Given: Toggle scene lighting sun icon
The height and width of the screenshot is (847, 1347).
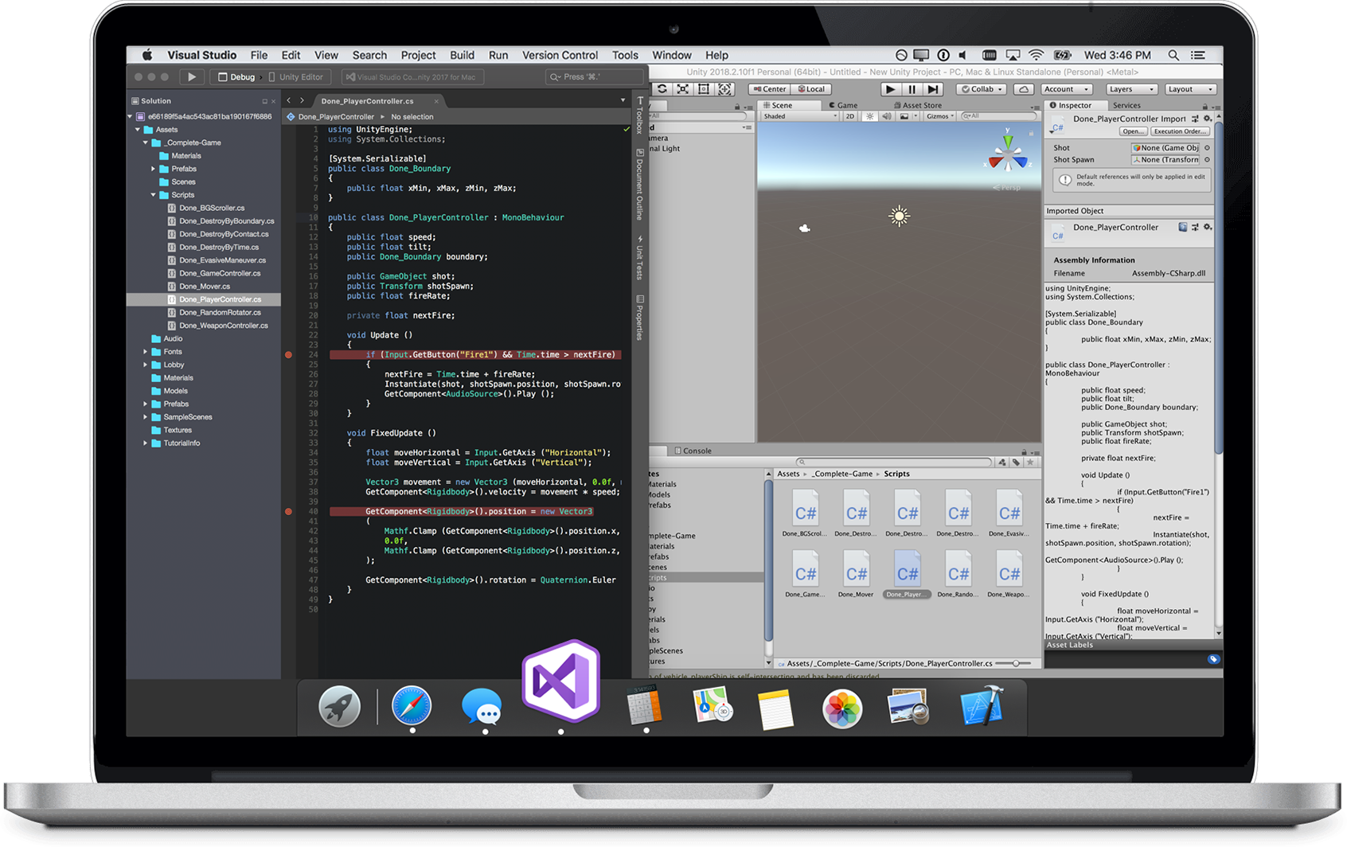Looking at the screenshot, I should (870, 116).
